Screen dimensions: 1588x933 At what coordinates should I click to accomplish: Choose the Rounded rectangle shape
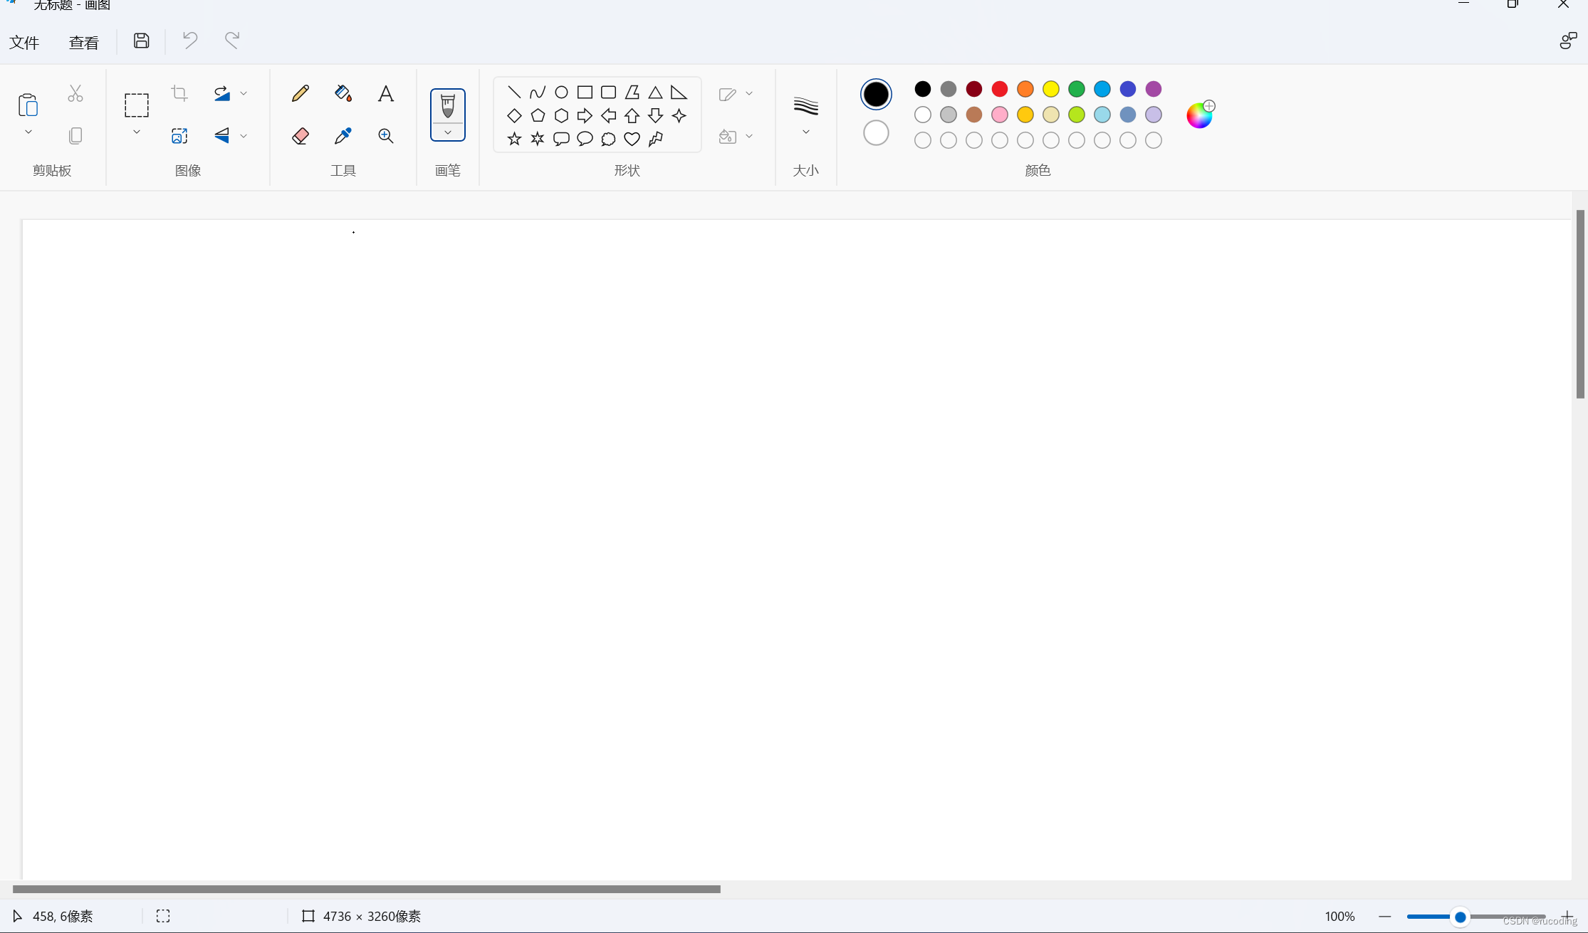[x=608, y=92]
